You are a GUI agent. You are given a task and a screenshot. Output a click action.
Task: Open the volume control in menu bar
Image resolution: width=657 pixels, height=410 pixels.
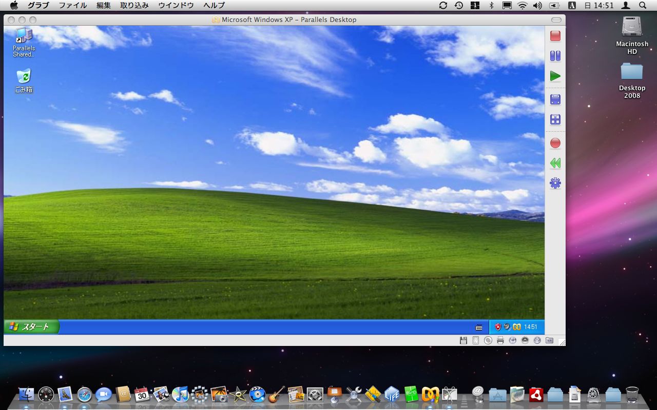[x=538, y=6]
